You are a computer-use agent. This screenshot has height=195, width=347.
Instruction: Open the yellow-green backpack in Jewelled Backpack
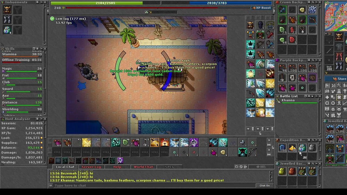(282, 171)
